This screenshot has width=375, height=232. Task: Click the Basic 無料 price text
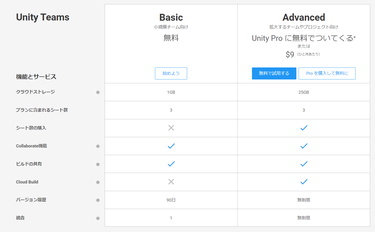(171, 38)
